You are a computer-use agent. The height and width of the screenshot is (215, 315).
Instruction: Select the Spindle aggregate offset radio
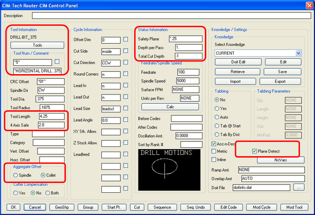click(x=15, y=175)
